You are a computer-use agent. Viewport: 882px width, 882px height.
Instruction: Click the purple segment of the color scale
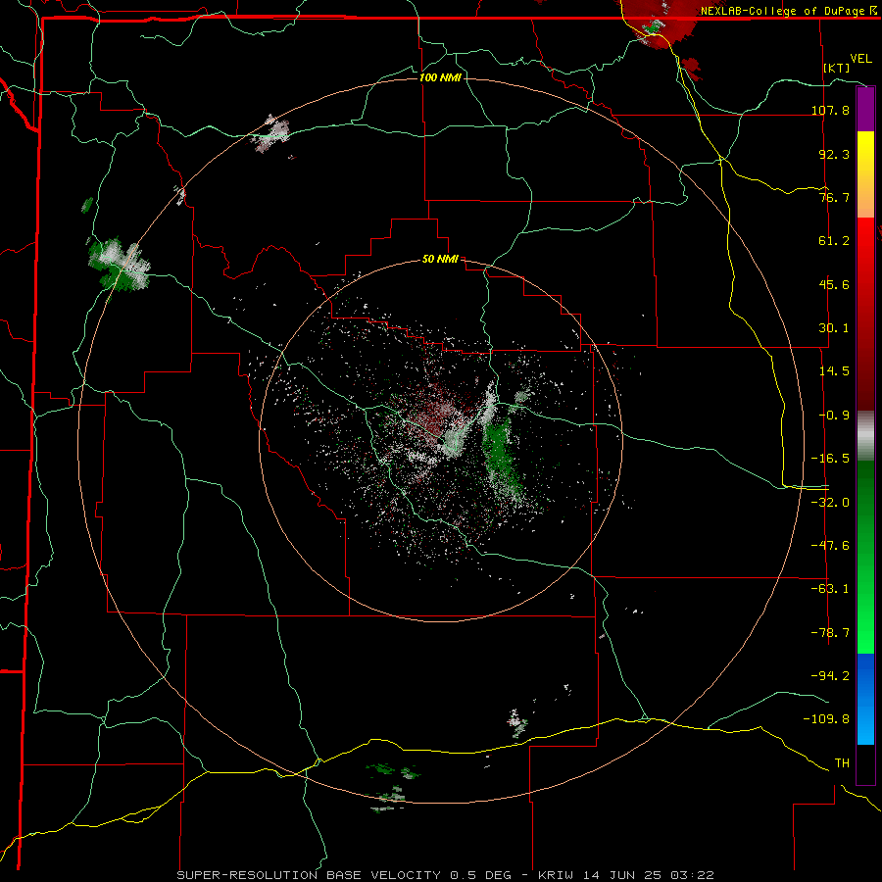pyautogui.click(x=865, y=109)
